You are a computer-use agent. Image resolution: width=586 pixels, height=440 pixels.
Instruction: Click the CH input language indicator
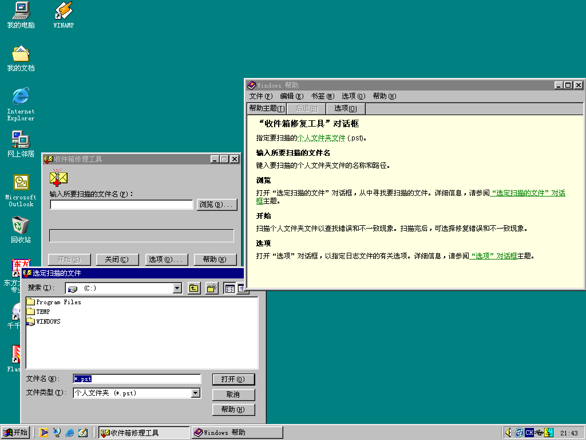[x=529, y=433]
